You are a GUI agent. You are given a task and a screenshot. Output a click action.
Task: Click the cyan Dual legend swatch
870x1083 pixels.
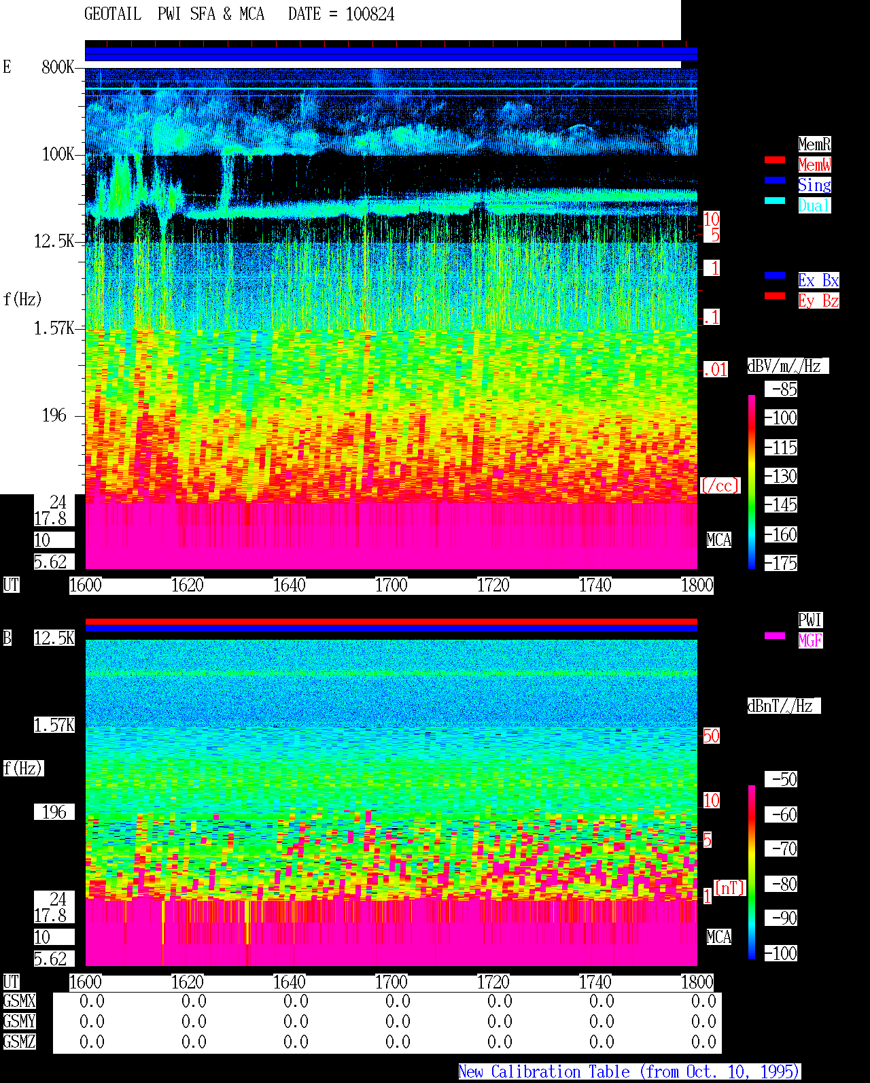pos(775,201)
